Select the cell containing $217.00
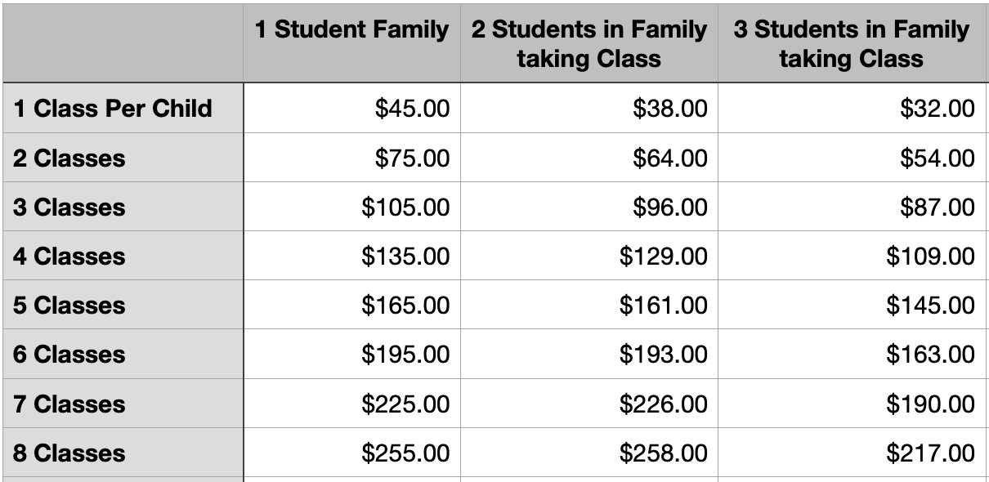Image resolution: width=989 pixels, height=482 pixels. (851, 453)
